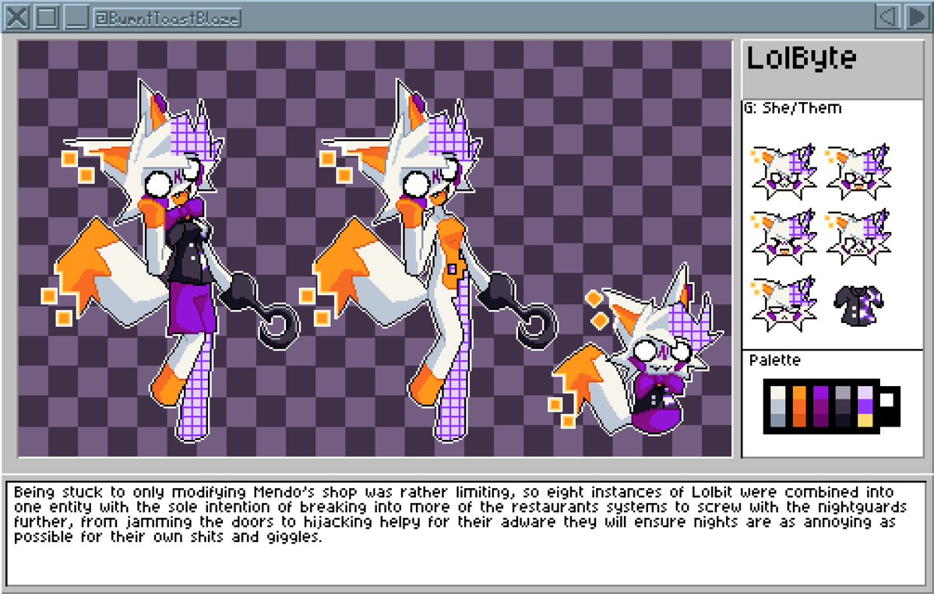Pick the brightest orange palette swatch
Viewport: 934px width, 594px height.
(799, 393)
